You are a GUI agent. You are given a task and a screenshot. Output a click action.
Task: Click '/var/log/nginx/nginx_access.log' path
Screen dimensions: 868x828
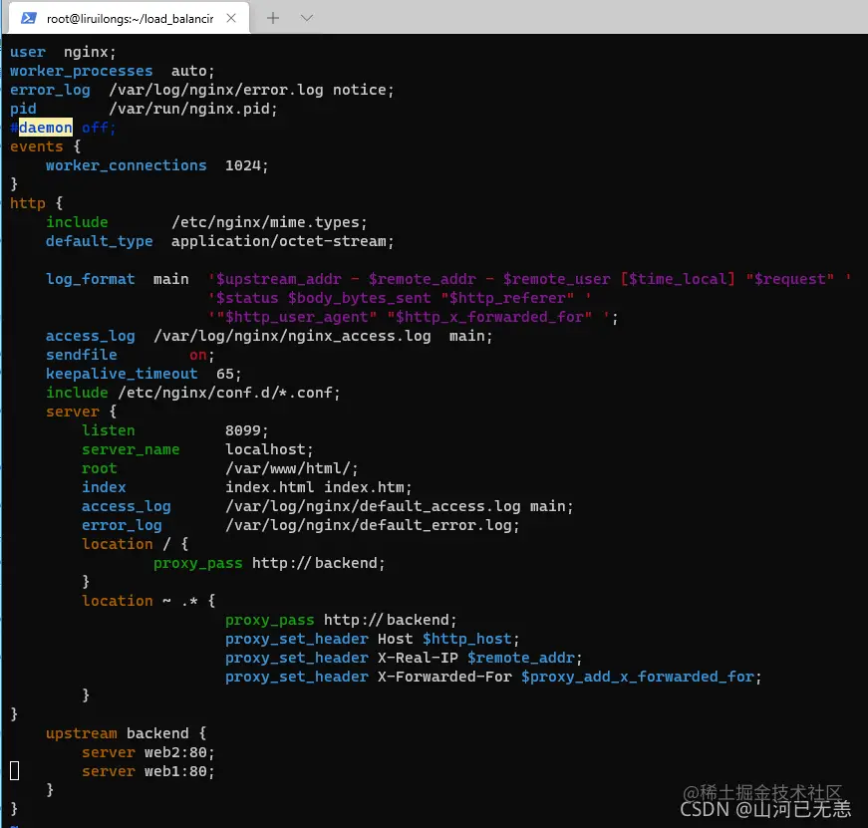pos(292,336)
